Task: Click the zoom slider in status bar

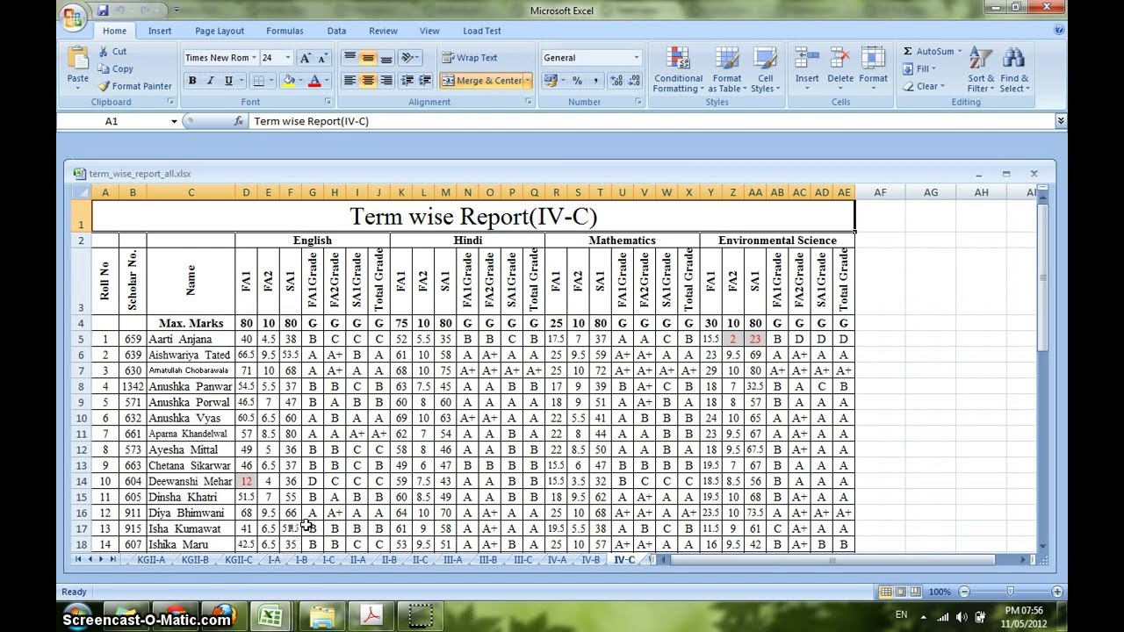Action: point(1010,592)
